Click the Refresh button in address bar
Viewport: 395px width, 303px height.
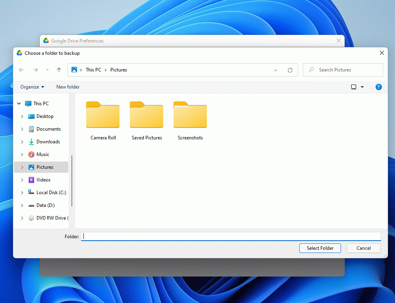[x=290, y=70]
